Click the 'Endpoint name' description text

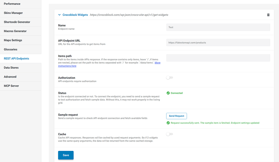click(66, 29)
